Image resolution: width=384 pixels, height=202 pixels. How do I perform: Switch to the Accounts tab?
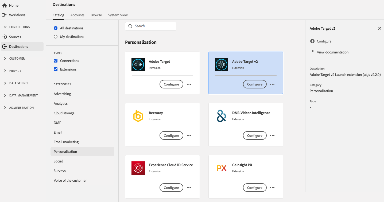click(x=77, y=15)
